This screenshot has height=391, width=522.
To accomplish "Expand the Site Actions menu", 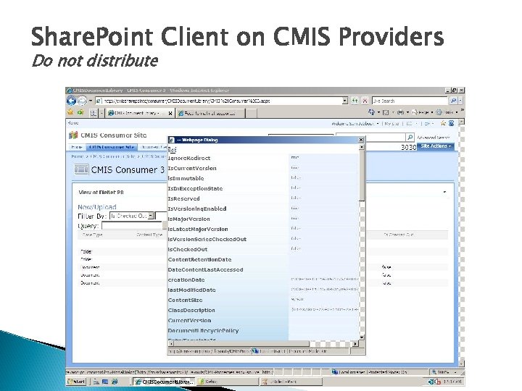I will tap(436, 146).
